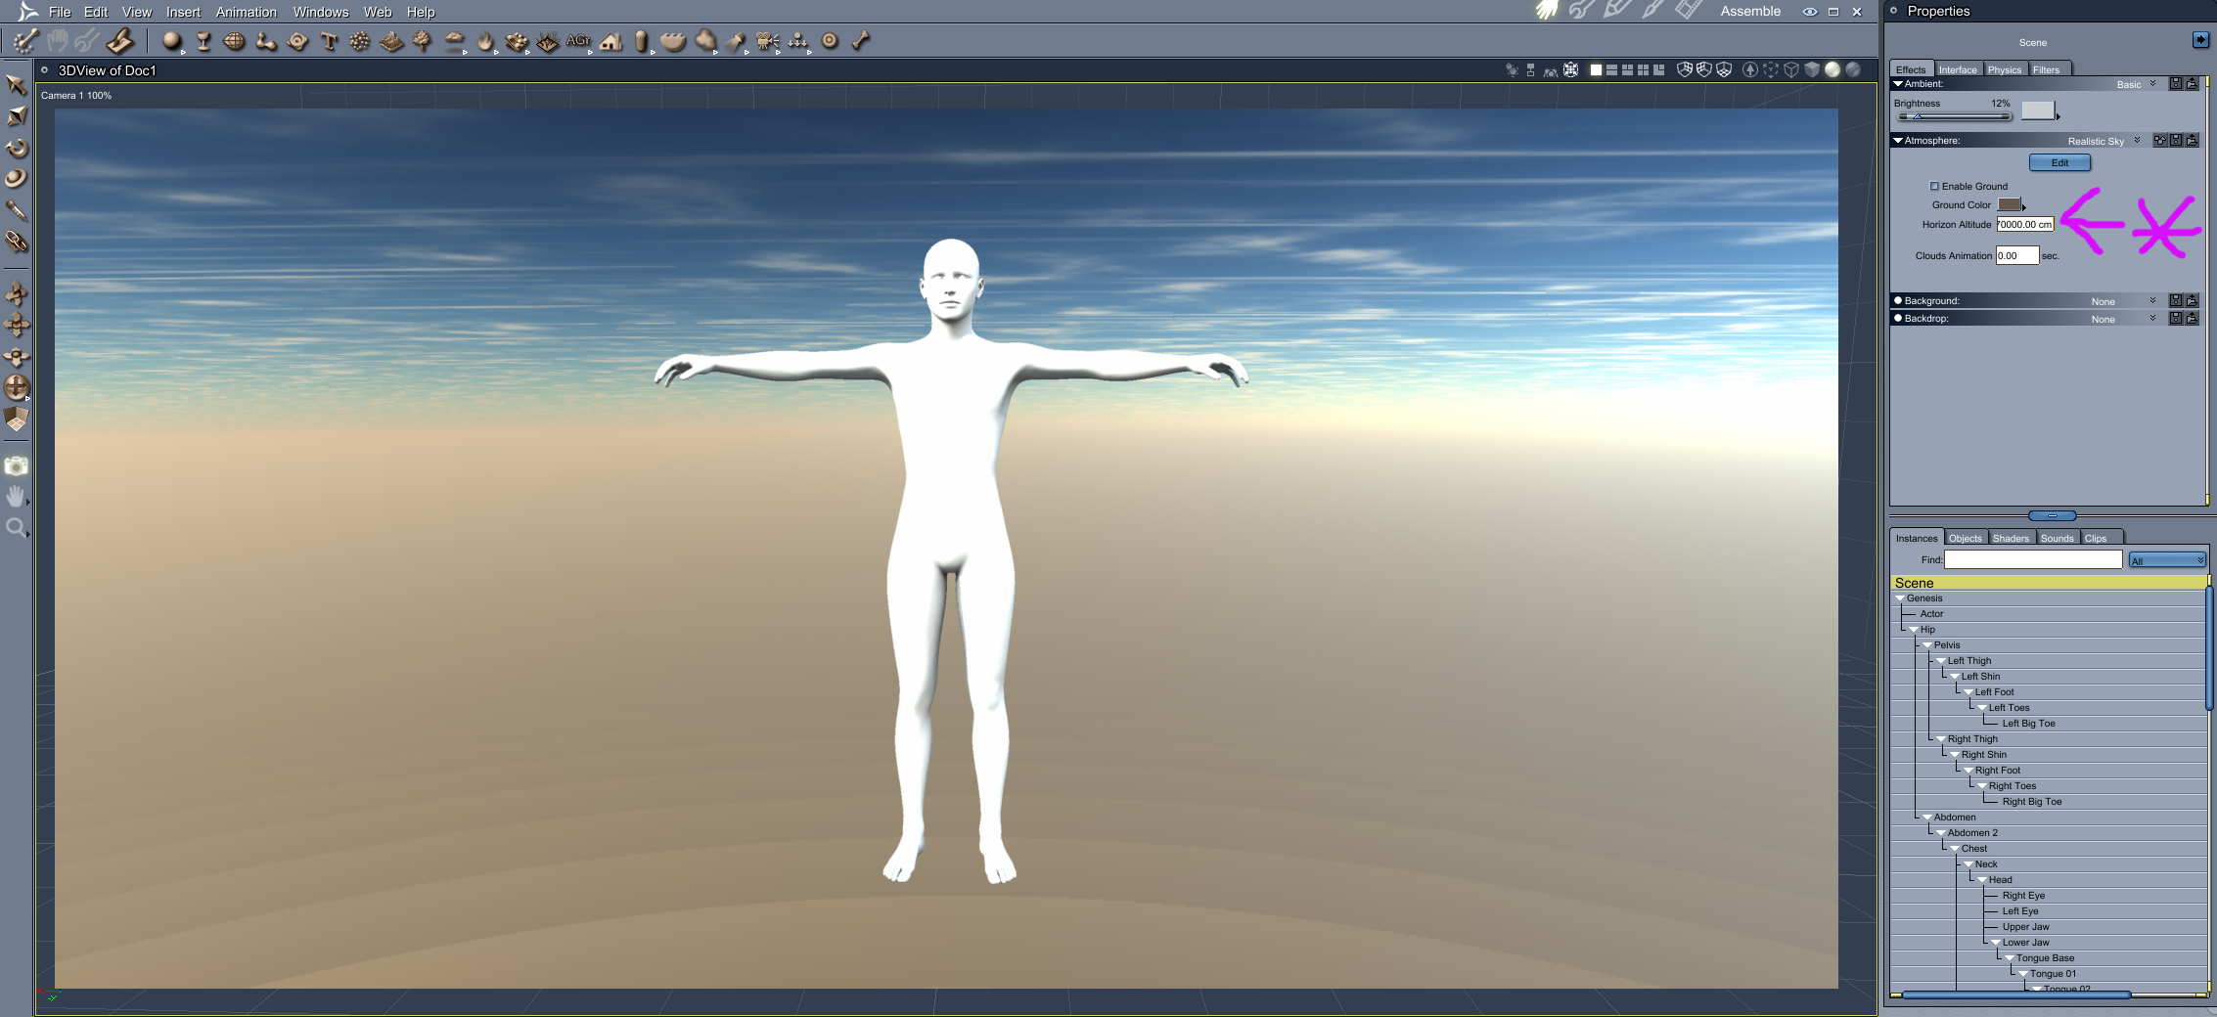Save the Ambient preset with disk icon
Screen dimensions: 2217x1017
tap(2176, 84)
